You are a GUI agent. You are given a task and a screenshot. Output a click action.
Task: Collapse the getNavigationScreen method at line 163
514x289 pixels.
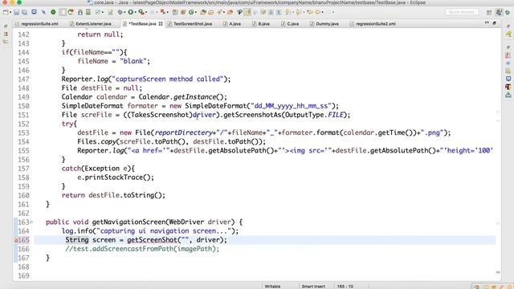[x=31, y=222]
